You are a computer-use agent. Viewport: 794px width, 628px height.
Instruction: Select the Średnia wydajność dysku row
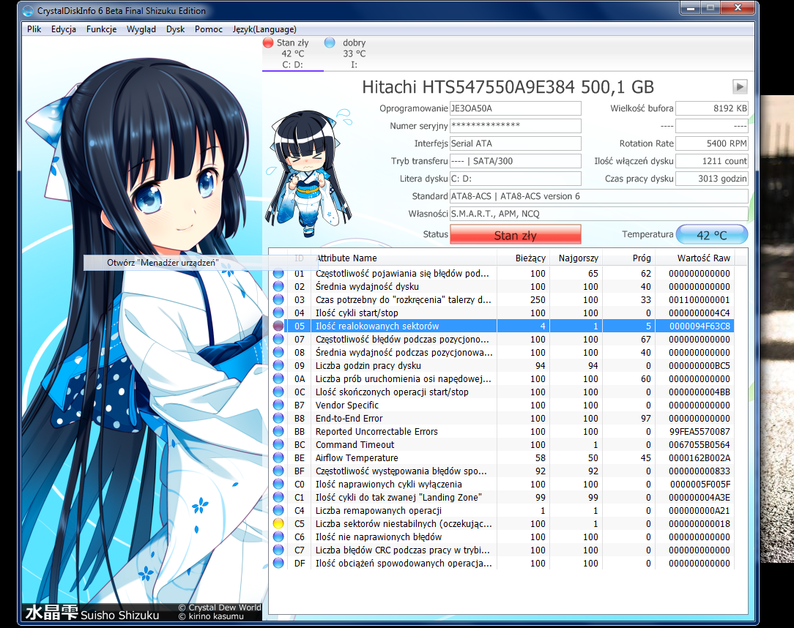click(502, 286)
